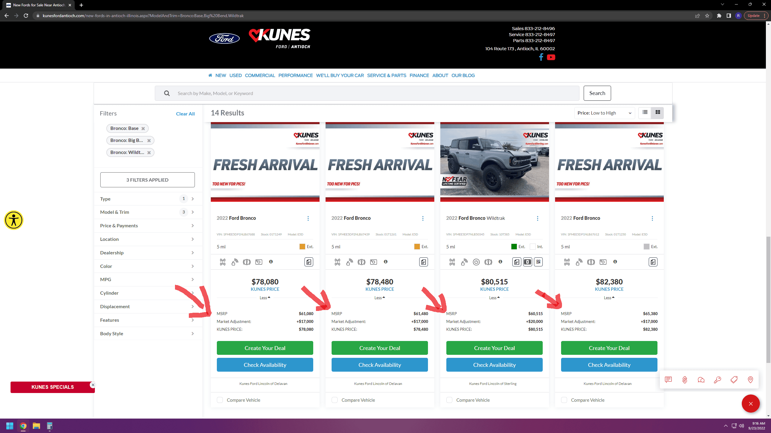Collapse price details with Less on $78,080 card
Viewport: 771px width, 433px height.
265,298
